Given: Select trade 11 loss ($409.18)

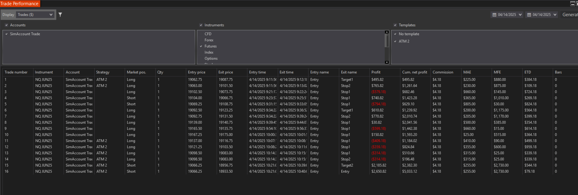Looking at the screenshot, I should [x=379, y=141].
